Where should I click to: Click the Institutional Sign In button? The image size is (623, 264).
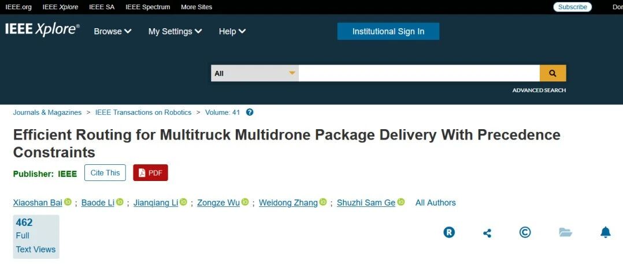pyautogui.click(x=388, y=31)
